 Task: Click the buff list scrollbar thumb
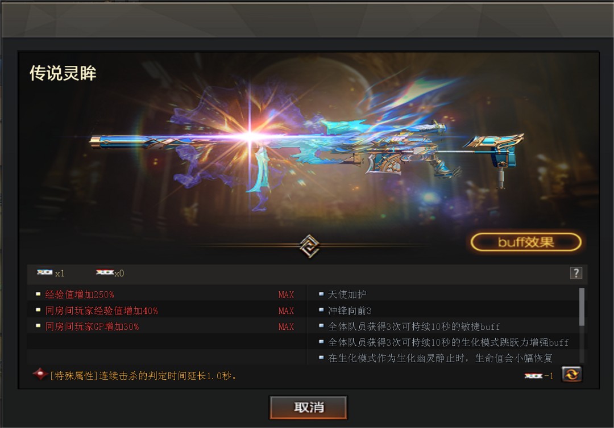(582, 307)
